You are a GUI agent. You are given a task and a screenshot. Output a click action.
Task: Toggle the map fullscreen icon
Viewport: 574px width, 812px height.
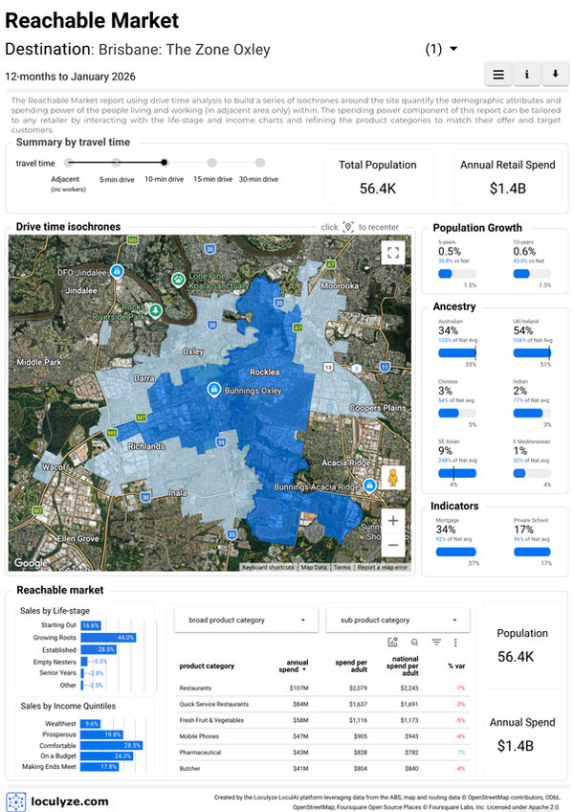pos(393,253)
